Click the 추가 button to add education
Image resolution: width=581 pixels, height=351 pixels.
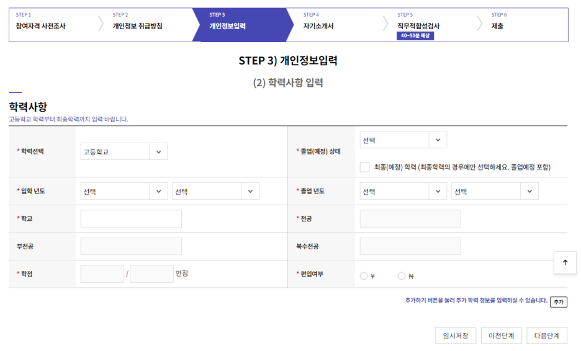(x=558, y=302)
